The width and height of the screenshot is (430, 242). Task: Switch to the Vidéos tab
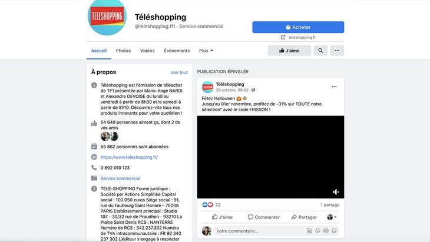click(x=147, y=51)
